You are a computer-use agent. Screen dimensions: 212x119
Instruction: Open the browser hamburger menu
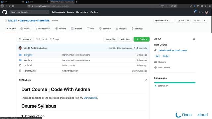click(x=210, y=6)
